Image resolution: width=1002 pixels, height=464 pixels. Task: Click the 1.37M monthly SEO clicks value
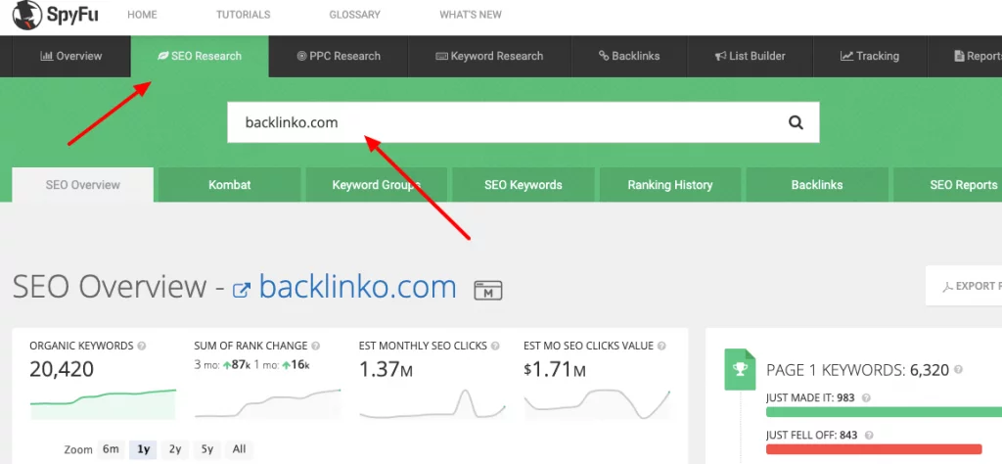[386, 369]
